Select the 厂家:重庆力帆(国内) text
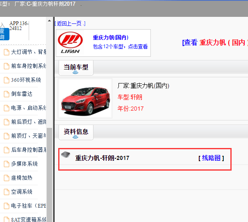This screenshot has width=248, height=222. click(143, 86)
